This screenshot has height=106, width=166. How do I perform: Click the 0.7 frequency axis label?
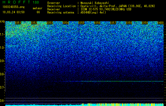point(2,87)
